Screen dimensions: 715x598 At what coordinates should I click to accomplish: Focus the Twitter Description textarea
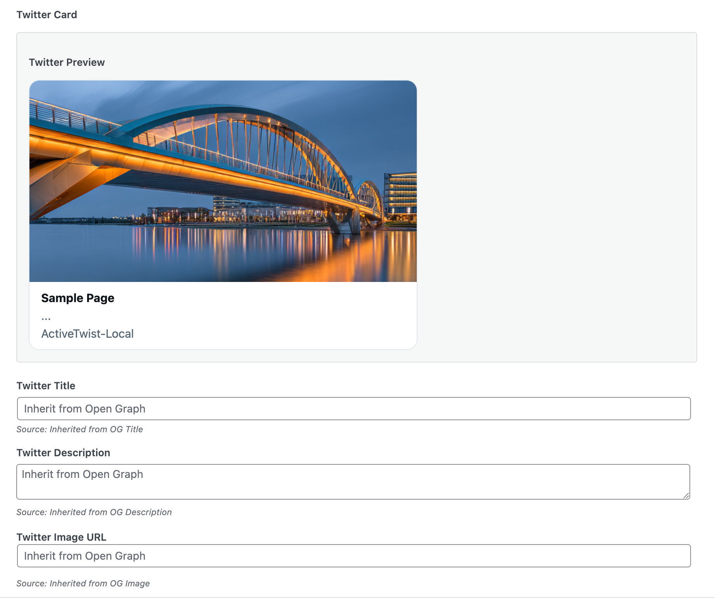pos(352,481)
